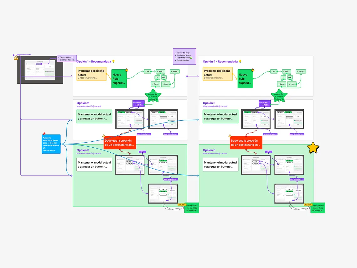Click the '1. In...' flow step node in Opción 1
Viewport: 357px width, 268px height.
click(x=147, y=71)
